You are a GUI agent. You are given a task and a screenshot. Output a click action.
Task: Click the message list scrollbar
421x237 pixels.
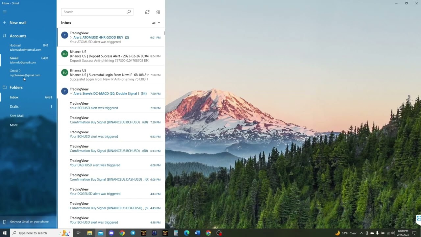pyautogui.click(x=164, y=33)
